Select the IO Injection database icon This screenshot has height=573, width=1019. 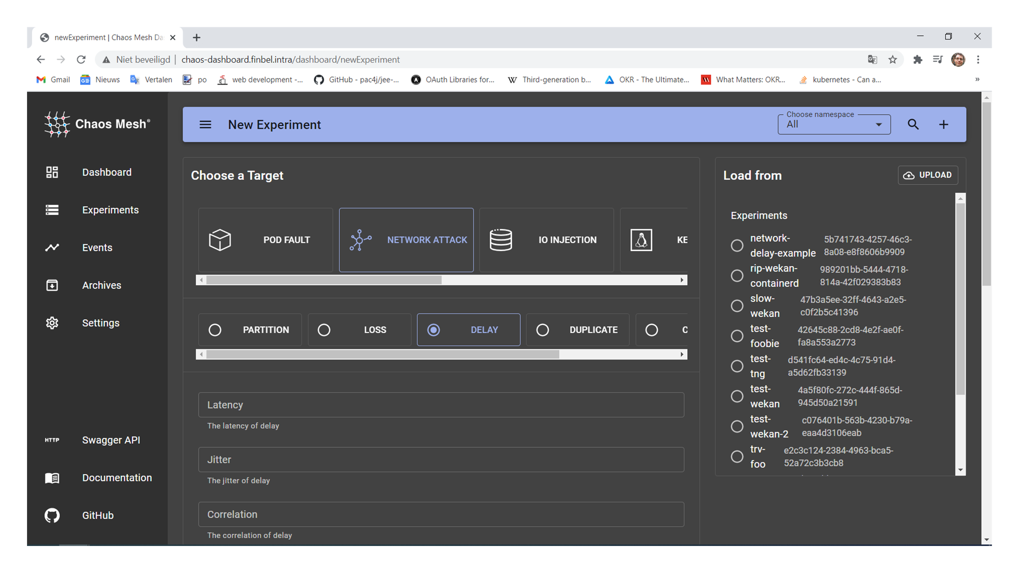pos(501,240)
